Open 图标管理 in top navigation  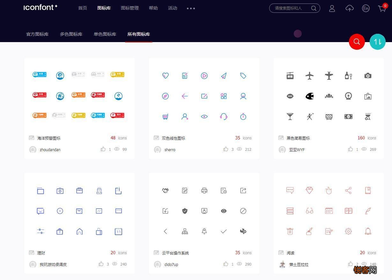[130, 8]
